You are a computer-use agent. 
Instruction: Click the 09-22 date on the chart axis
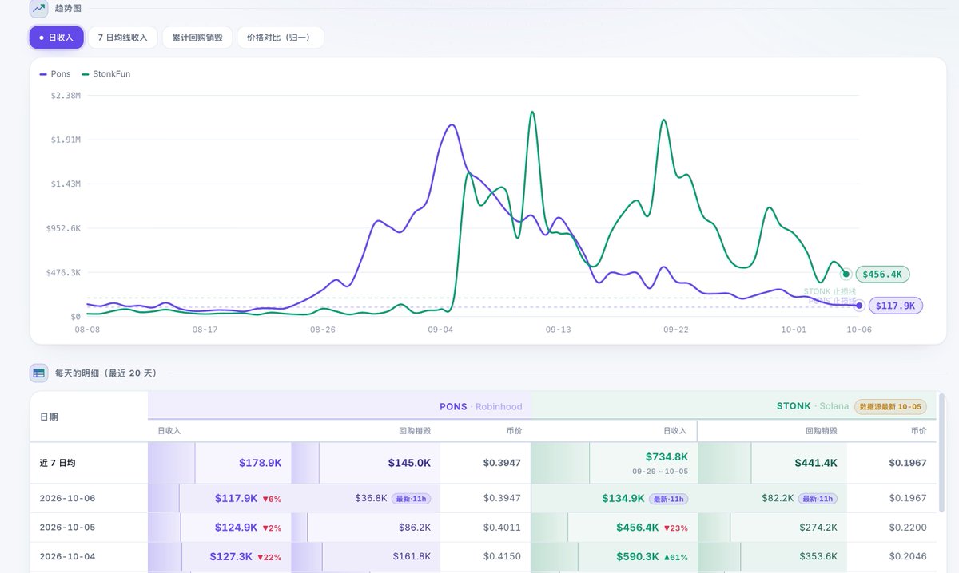676,330
